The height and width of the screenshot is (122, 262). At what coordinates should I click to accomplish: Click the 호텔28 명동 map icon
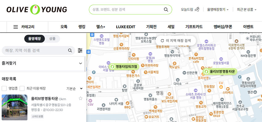click(150, 54)
